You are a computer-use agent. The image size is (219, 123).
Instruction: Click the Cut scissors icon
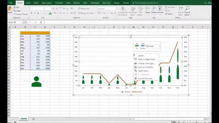pyautogui.click(x=14, y=7)
